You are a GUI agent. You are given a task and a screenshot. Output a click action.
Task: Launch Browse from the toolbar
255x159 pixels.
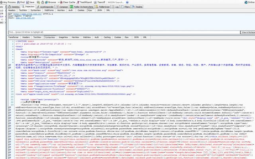point(51,2)
